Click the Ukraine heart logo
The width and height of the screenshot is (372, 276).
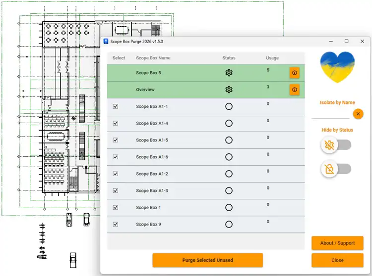(x=337, y=67)
